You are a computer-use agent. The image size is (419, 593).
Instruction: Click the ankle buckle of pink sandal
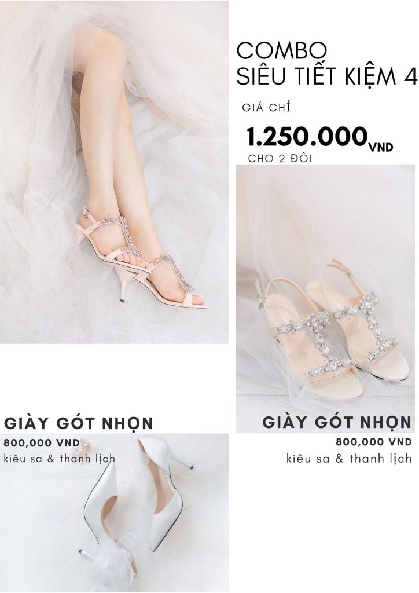click(x=87, y=213)
